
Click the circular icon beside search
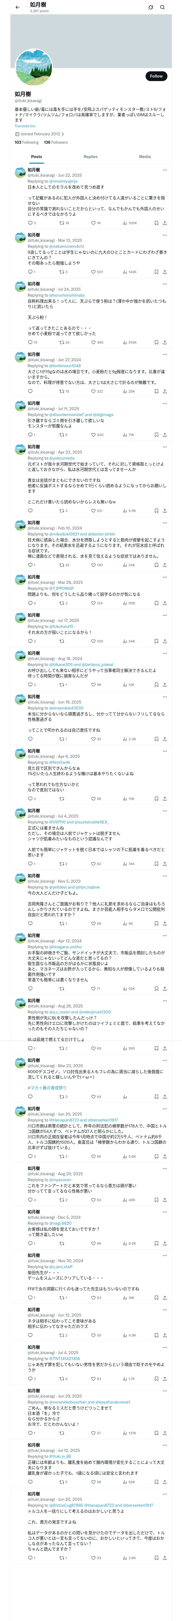pyautogui.click(x=151, y=8)
